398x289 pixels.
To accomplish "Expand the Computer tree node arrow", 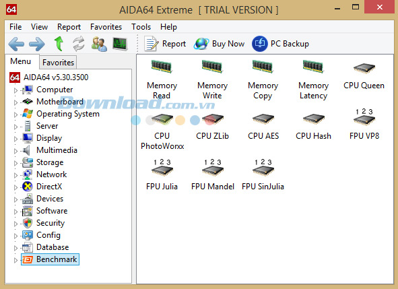I will coord(15,90).
